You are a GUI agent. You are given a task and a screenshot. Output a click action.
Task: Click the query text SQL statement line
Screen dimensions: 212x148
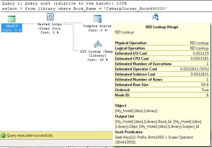[85, 9]
